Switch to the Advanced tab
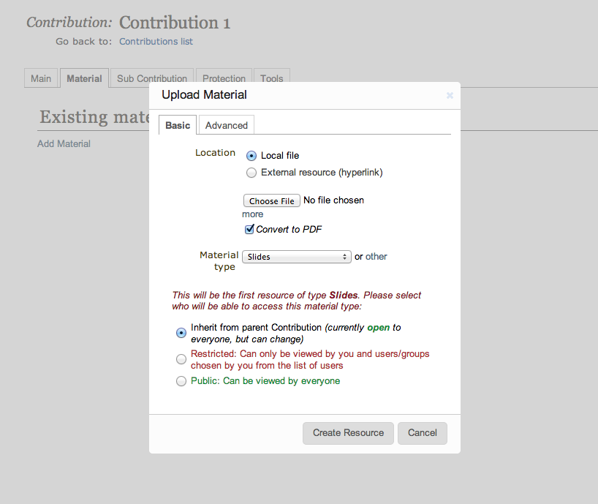 coord(227,125)
